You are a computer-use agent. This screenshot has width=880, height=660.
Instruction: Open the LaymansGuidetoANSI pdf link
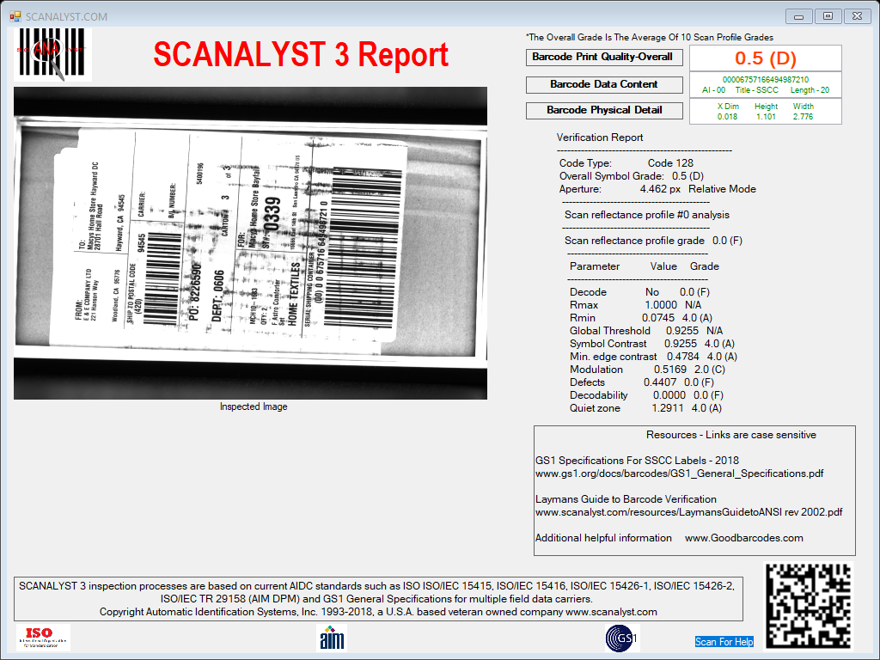click(688, 512)
